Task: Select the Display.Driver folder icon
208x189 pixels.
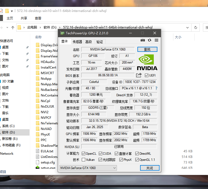Action: click(38, 45)
